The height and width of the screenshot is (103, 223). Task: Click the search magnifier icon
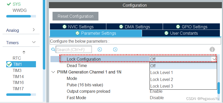[x=53, y=50]
